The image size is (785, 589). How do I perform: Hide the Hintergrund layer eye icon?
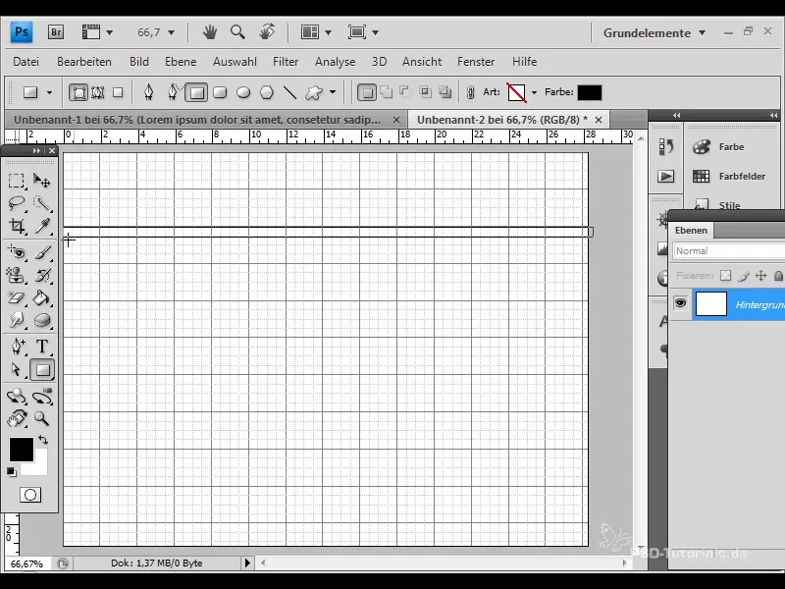(x=680, y=303)
